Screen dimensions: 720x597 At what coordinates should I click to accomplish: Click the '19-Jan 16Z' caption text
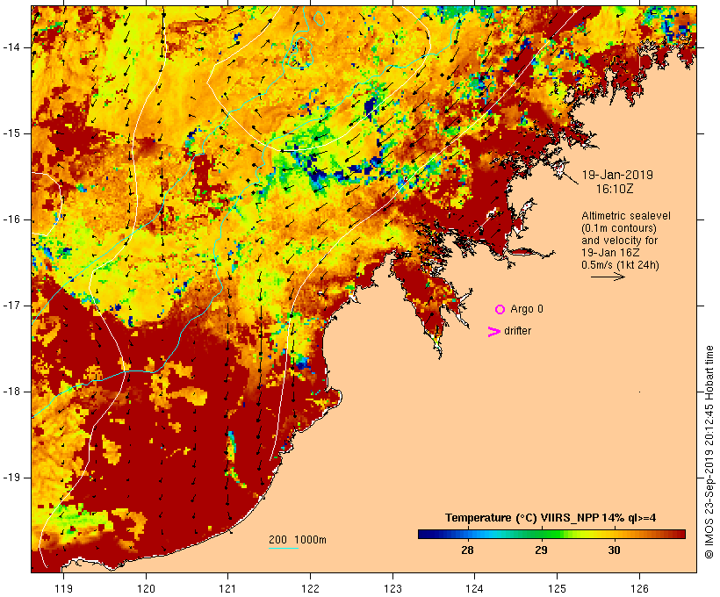tap(610, 253)
